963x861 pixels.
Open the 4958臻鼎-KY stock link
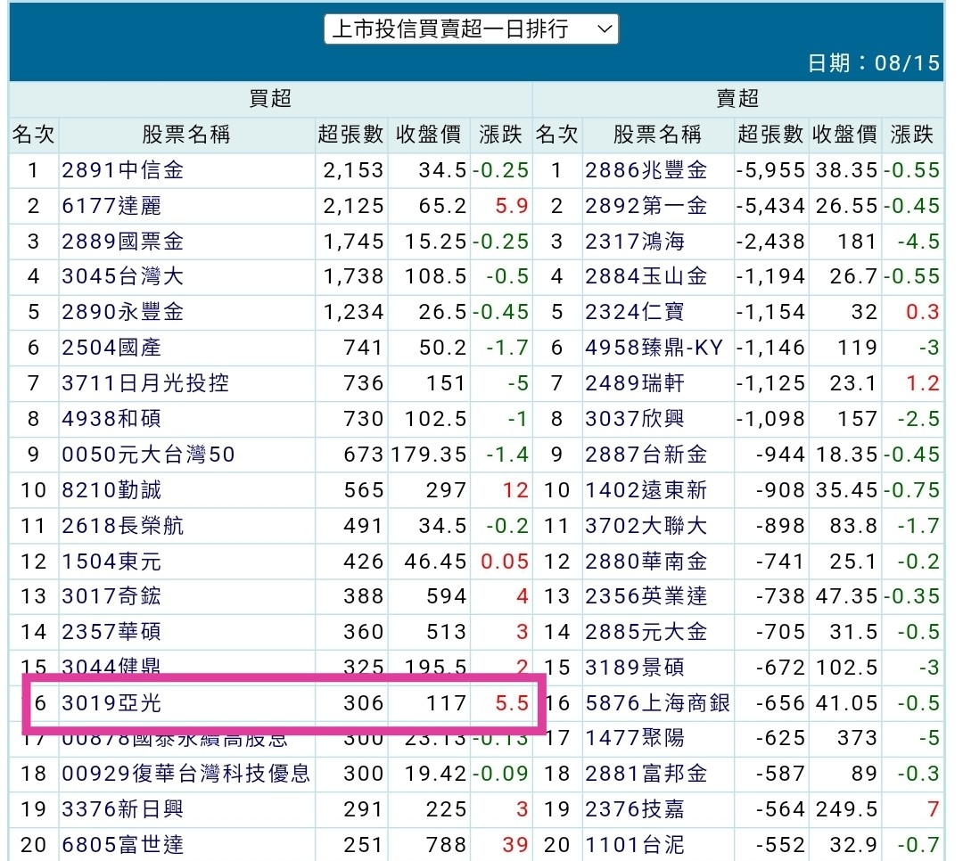click(x=654, y=348)
